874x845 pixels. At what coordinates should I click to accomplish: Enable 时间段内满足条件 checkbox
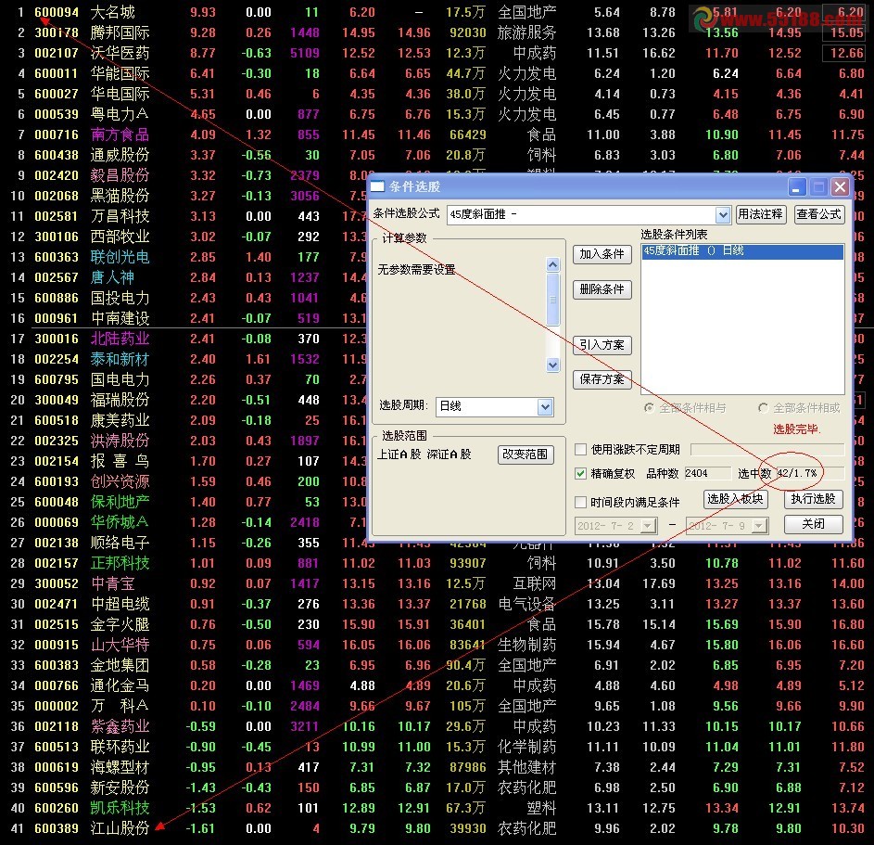point(581,502)
